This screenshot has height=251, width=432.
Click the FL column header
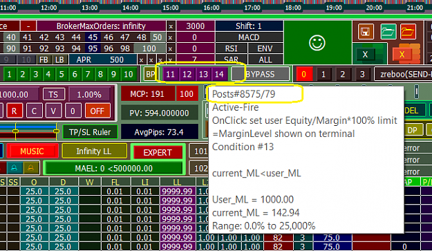pyautogui.click(x=115, y=182)
